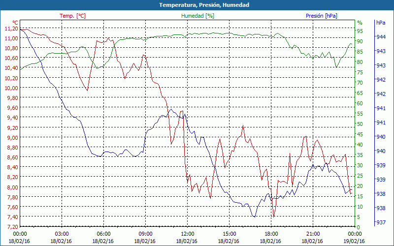Click the "11,20" temperature axis value
Screen dimensions: 394x246
(11, 29)
